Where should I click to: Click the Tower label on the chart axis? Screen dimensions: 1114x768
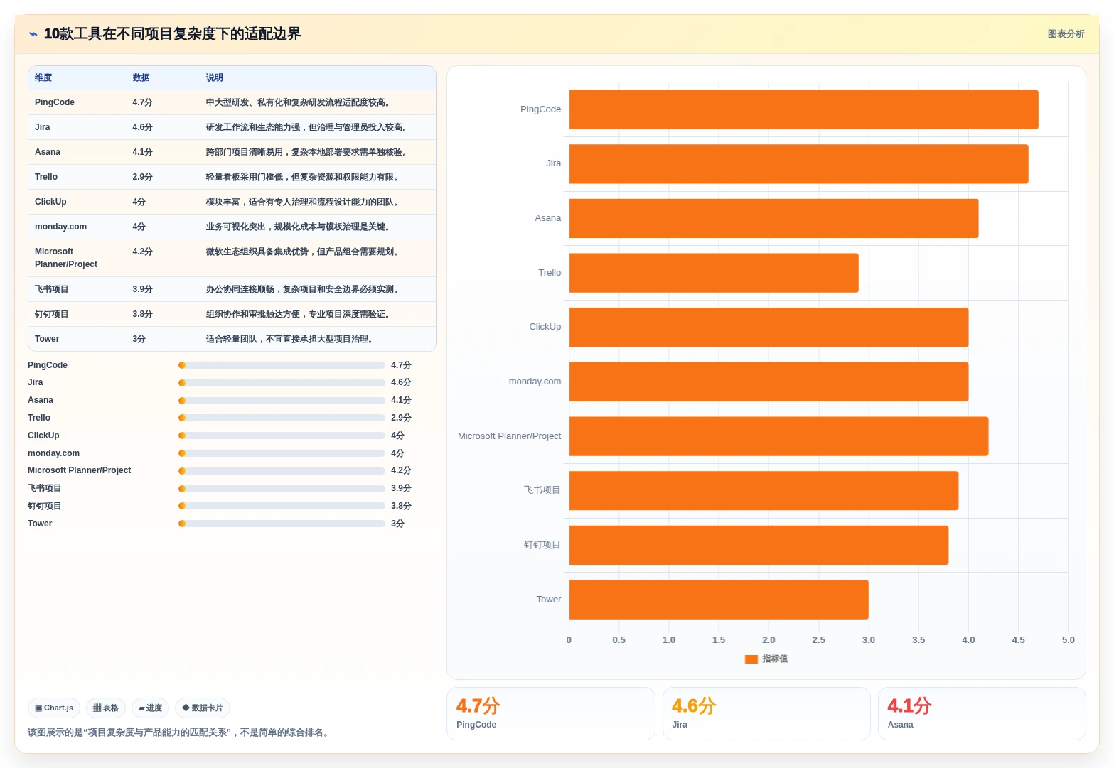pyautogui.click(x=548, y=600)
